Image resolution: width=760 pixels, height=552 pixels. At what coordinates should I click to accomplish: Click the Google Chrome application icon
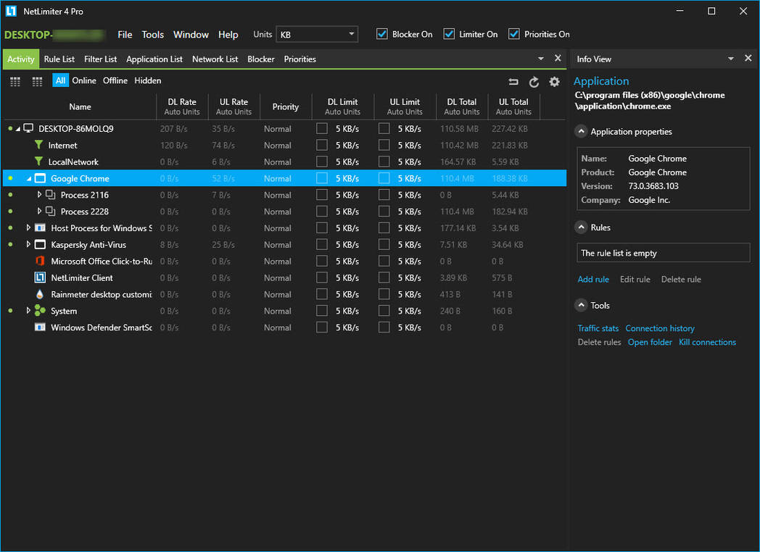click(x=40, y=178)
